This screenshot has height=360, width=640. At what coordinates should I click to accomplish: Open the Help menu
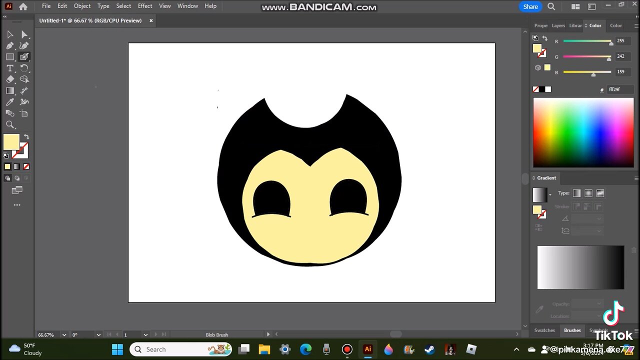point(210,6)
